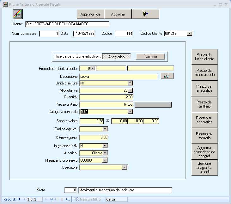The image size is (231, 204).
Task: Click Gestione anagrafica articoli button
Action: click(x=204, y=168)
